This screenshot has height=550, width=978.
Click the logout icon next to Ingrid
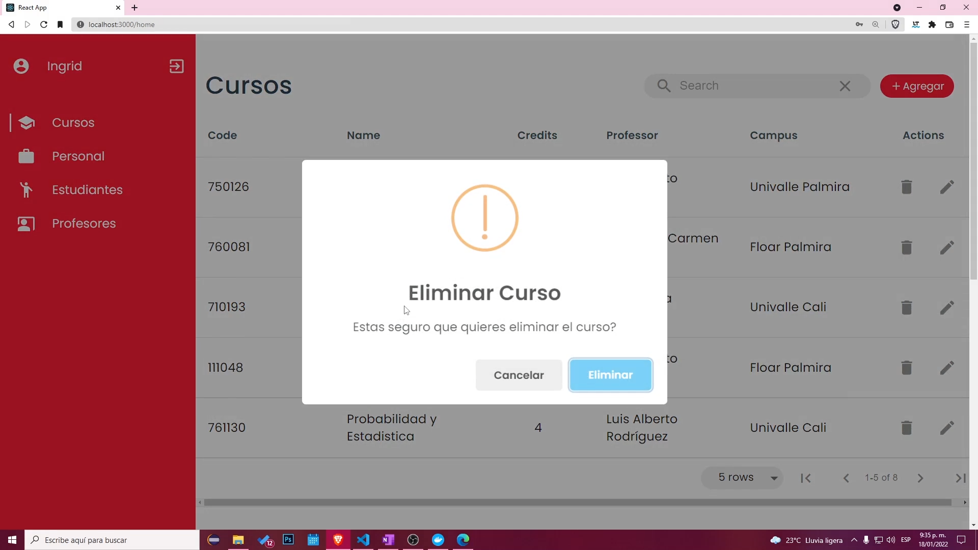tap(176, 66)
